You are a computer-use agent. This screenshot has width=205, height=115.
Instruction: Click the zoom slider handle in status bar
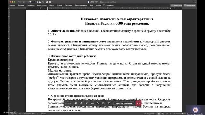point(183,114)
